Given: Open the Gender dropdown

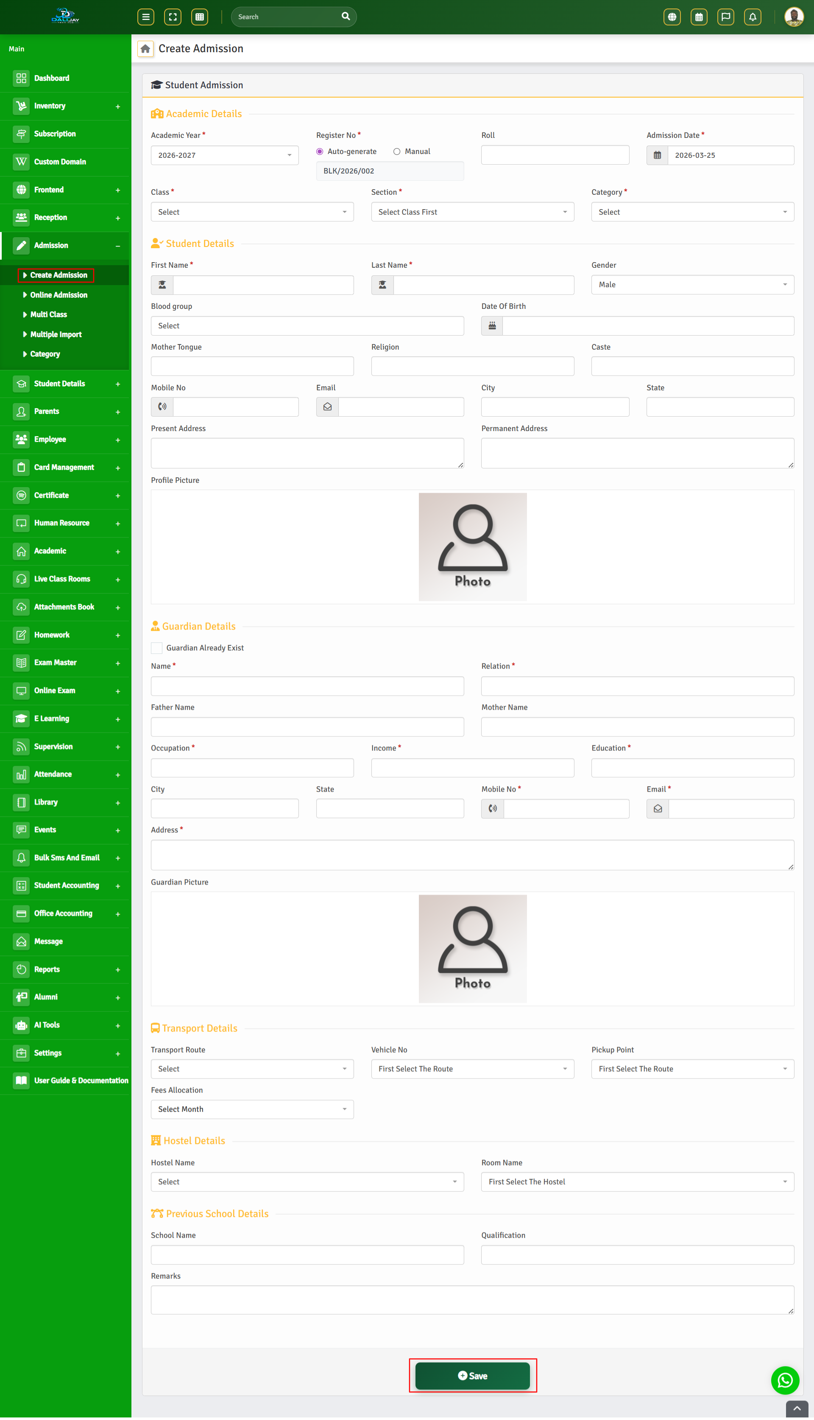Looking at the screenshot, I should tap(692, 285).
